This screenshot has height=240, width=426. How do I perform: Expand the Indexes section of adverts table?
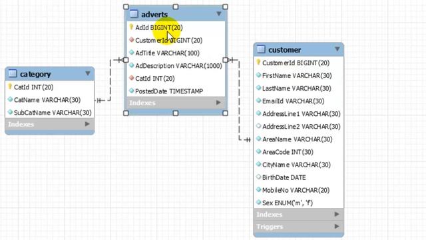[x=218, y=103]
